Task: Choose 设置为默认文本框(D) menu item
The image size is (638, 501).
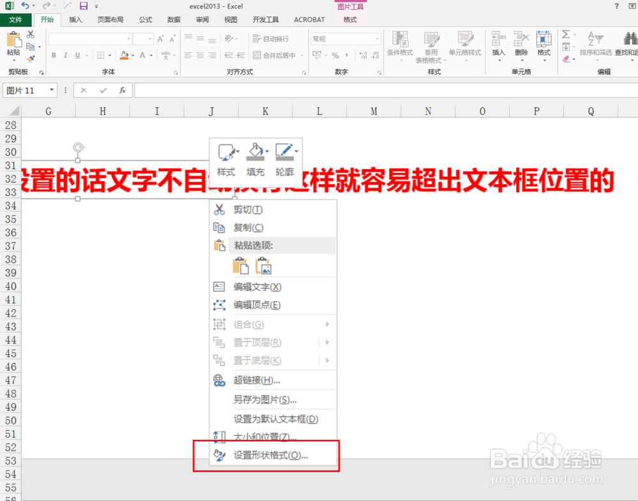Action: (273, 419)
